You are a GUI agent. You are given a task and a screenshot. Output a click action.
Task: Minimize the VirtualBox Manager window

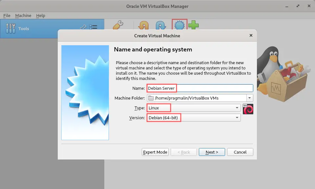tap(287, 6)
